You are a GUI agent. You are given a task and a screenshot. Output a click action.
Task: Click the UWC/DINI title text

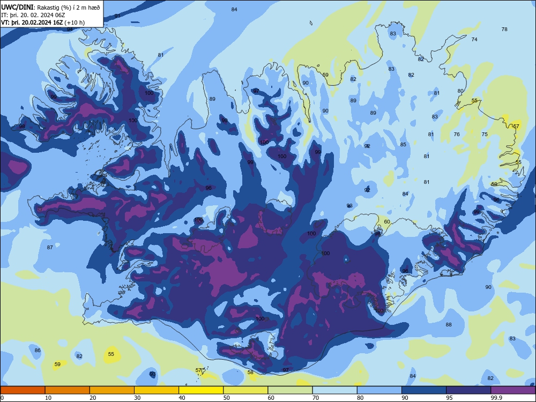pyautogui.click(x=17, y=7)
